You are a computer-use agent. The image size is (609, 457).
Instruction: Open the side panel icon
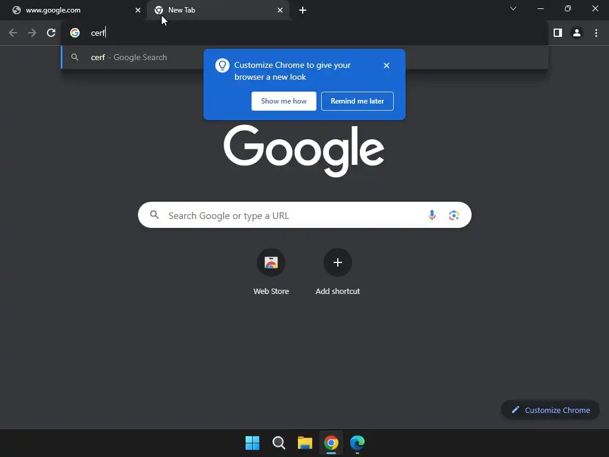(x=558, y=33)
